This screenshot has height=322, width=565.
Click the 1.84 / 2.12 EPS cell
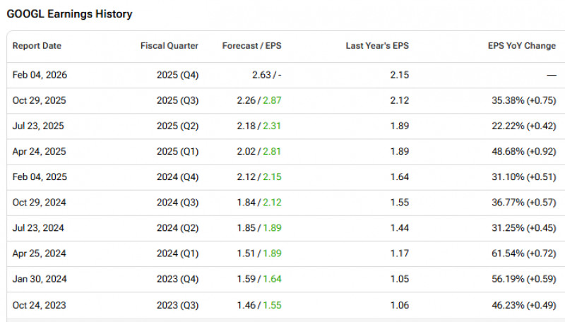click(259, 203)
